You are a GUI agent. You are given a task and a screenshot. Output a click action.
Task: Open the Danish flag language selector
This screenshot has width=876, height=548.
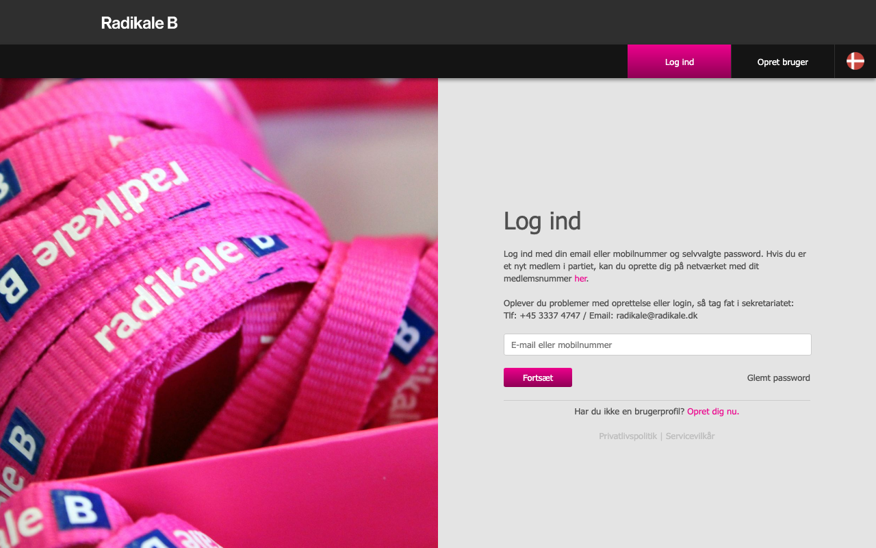coord(855,62)
